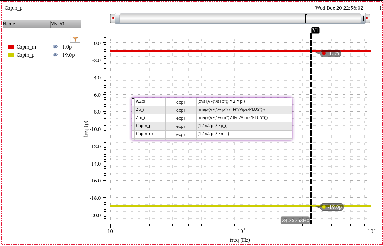Viewport: 383px width, 246px height.
Task: Click the yellow Capin_p color swatch
Action: click(12, 55)
